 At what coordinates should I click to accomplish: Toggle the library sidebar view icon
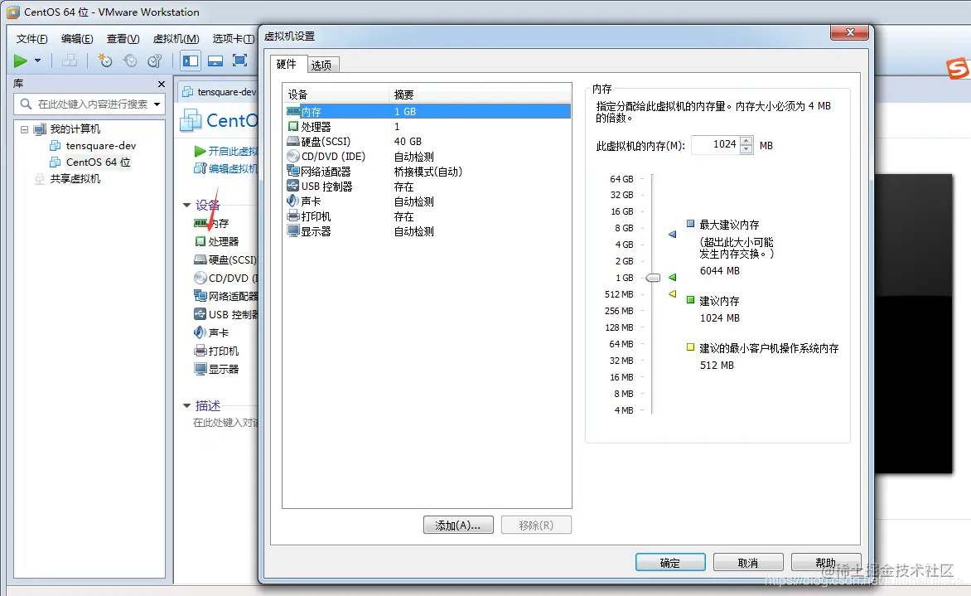(190, 61)
